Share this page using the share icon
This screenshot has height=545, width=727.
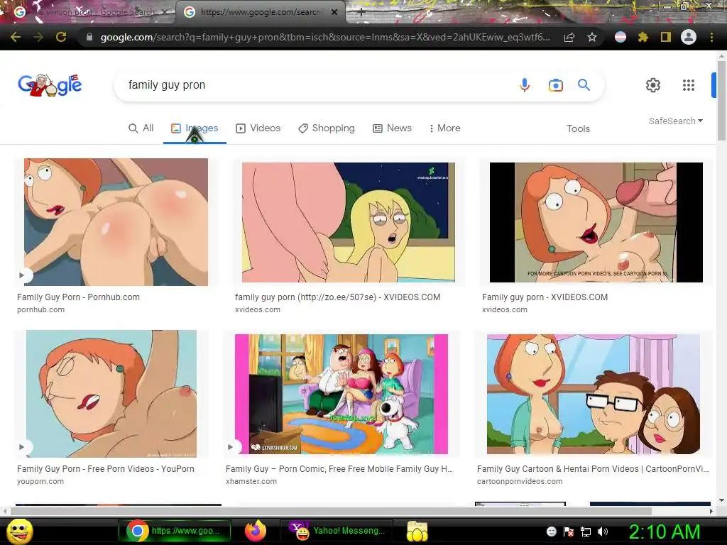point(569,37)
